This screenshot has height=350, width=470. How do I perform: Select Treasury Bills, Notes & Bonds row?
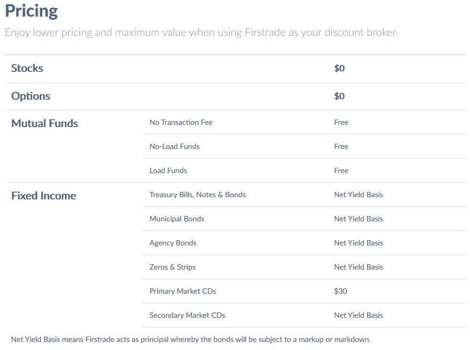pyautogui.click(x=197, y=195)
